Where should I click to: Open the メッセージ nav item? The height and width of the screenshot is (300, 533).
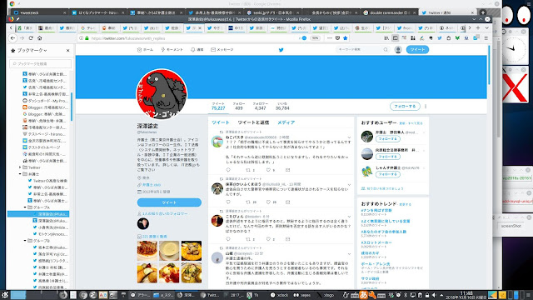coord(222,50)
